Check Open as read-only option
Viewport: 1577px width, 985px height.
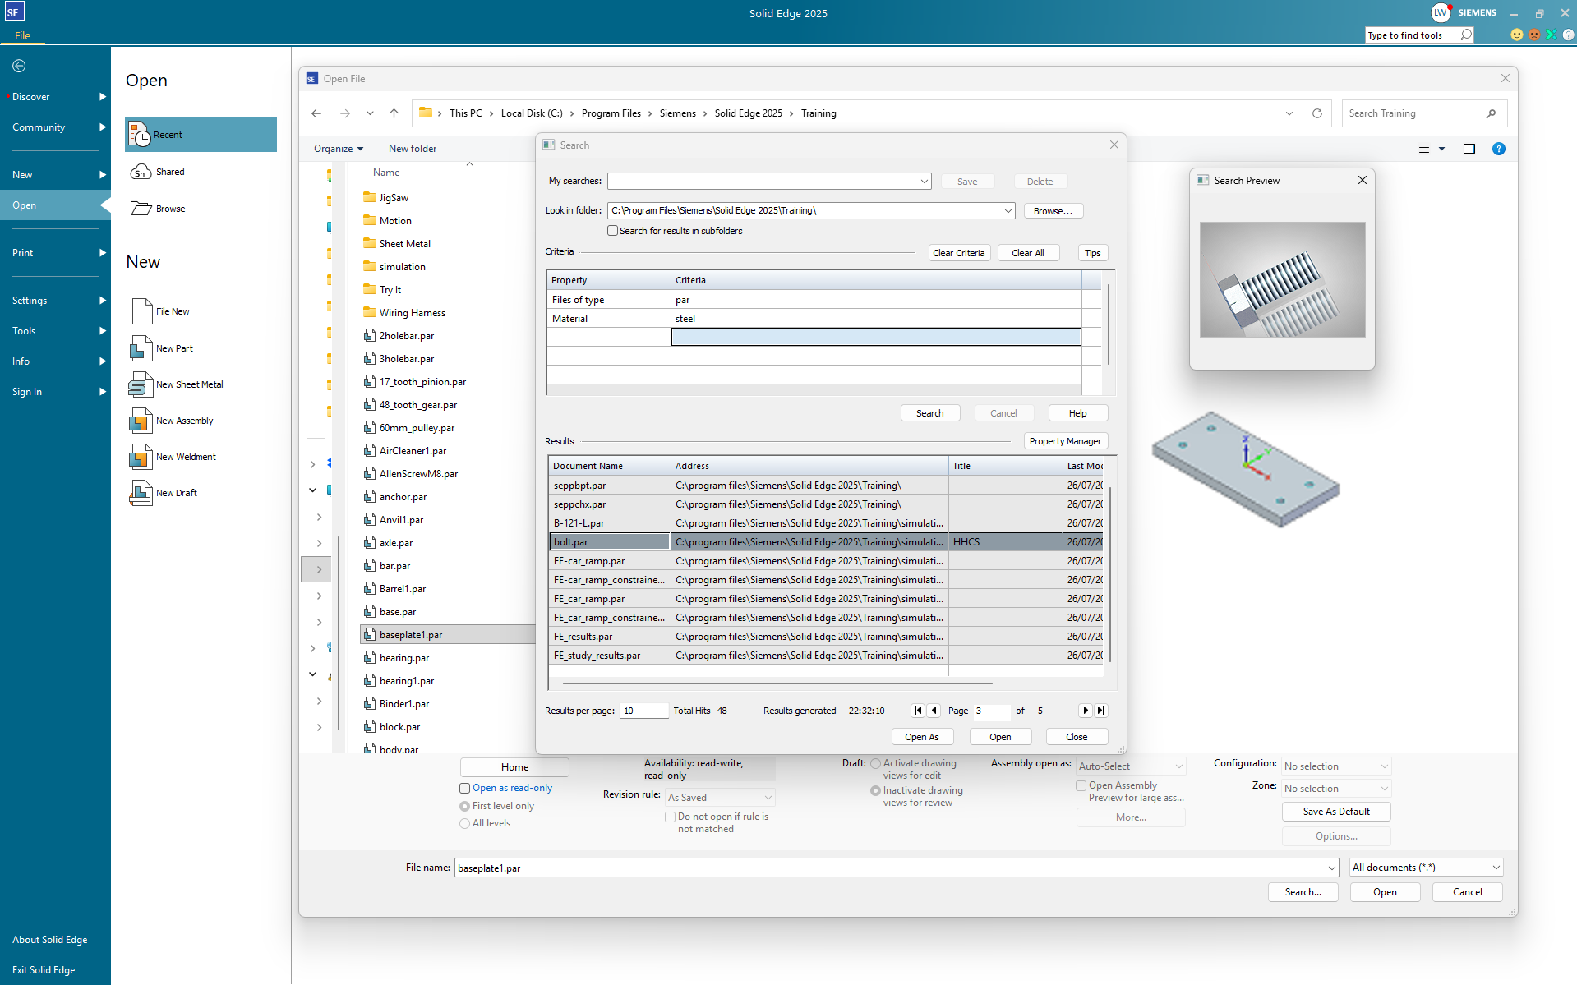pyautogui.click(x=465, y=789)
